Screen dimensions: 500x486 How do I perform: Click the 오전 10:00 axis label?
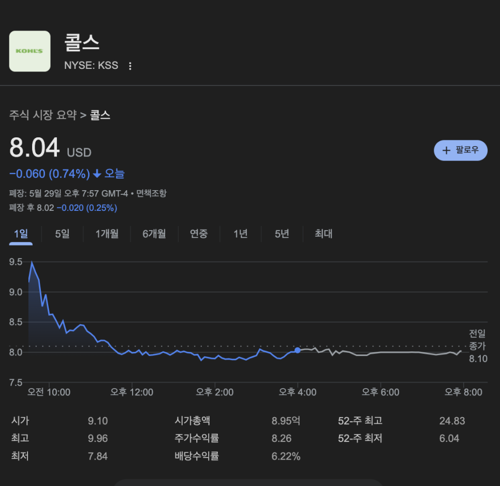coord(49,392)
